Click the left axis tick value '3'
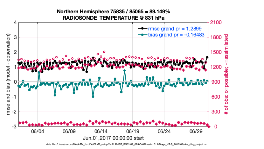The height and width of the screenshot is (149, 264). click(15, 37)
